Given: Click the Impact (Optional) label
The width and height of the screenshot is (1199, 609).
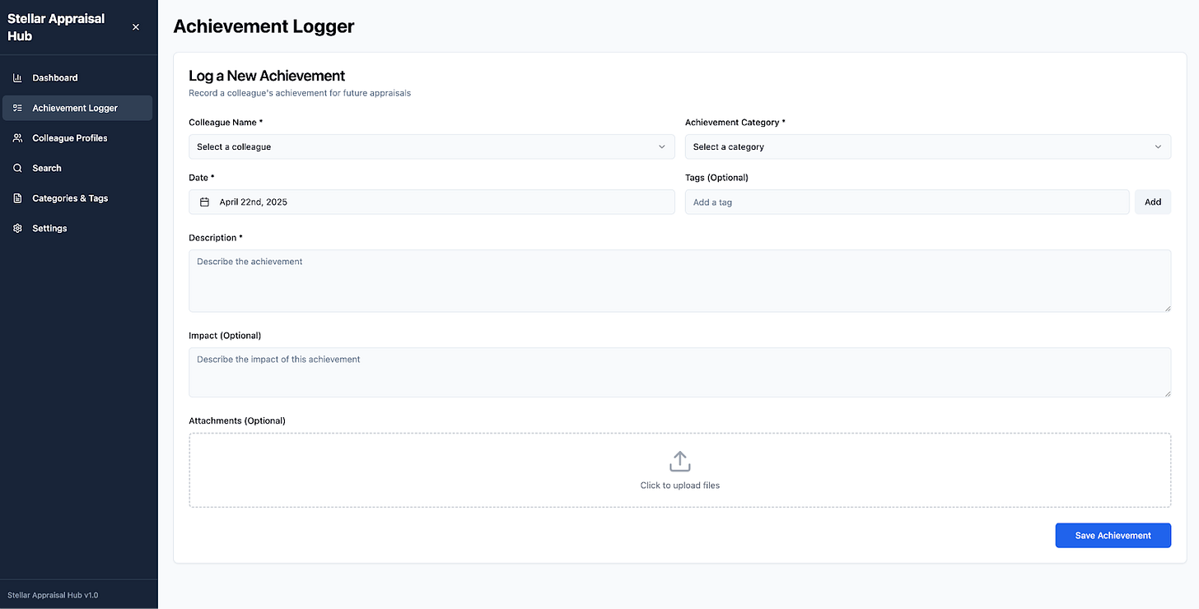Looking at the screenshot, I should [225, 336].
